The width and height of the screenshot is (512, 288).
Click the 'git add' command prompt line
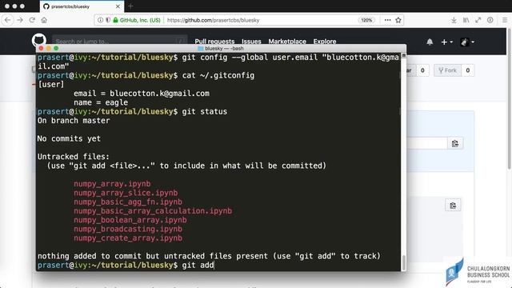(126, 265)
